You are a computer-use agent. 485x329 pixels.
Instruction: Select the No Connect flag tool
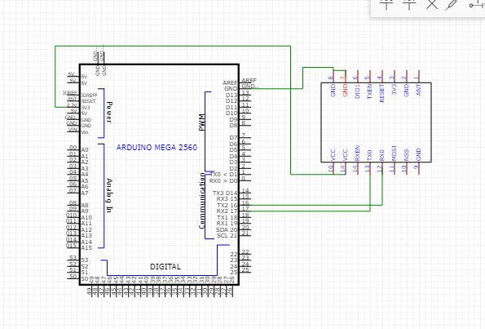pyautogui.click(x=432, y=4)
